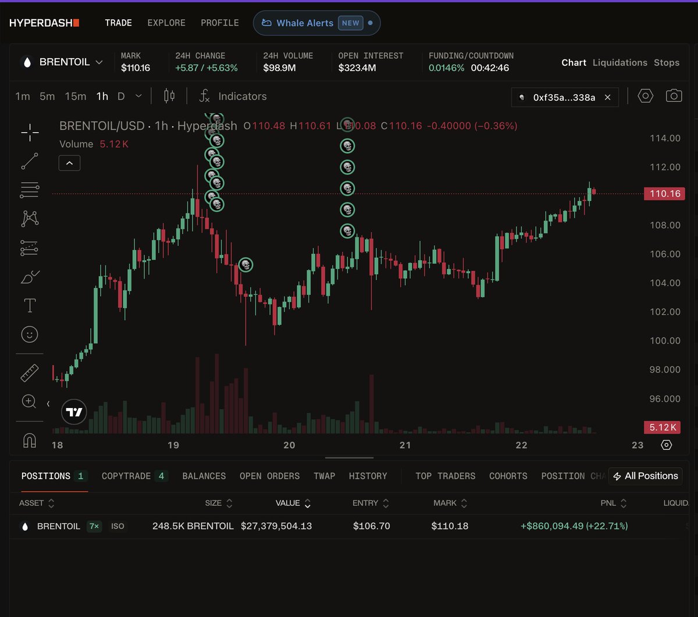This screenshot has width=698, height=617.
Task: Remove the 0xf35a...338a address filter
Action: point(608,97)
